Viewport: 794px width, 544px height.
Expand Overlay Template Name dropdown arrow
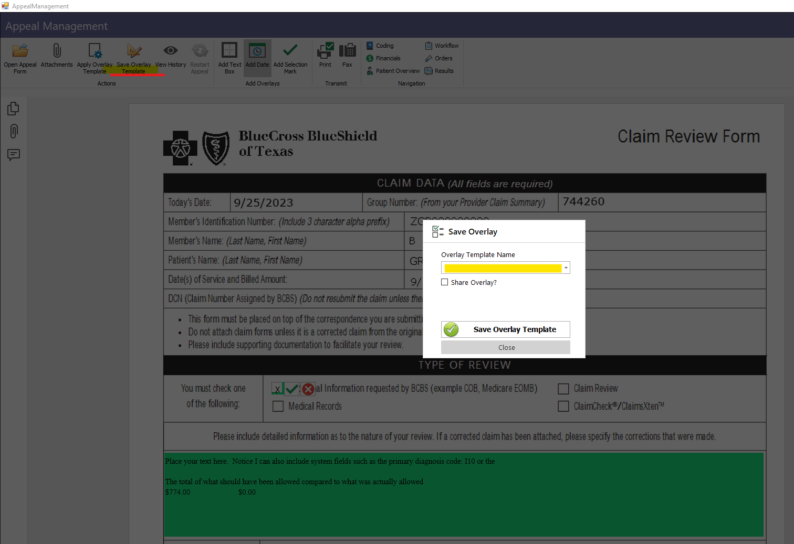point(566,268)
